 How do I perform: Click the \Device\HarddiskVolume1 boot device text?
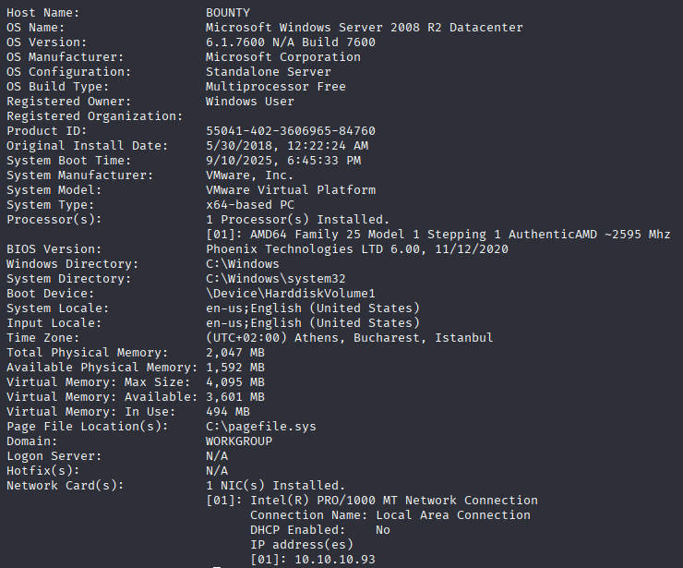pos(291,294)
